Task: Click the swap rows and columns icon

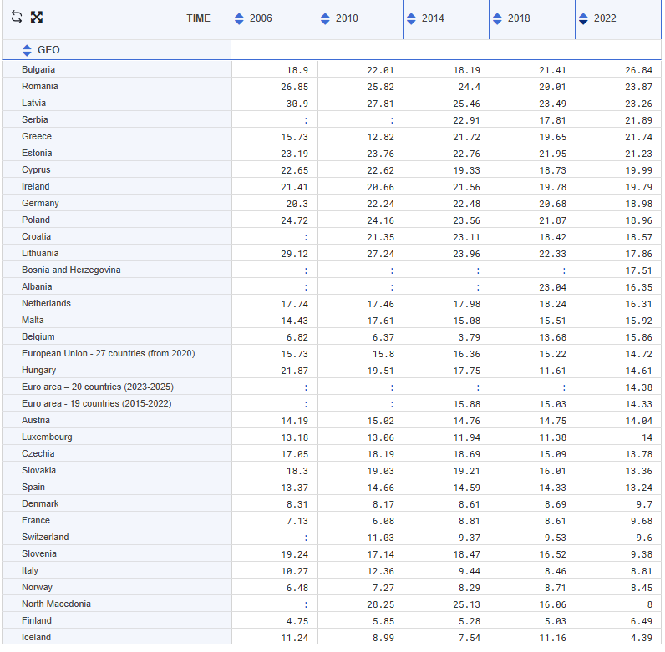Action: point(17,17)
